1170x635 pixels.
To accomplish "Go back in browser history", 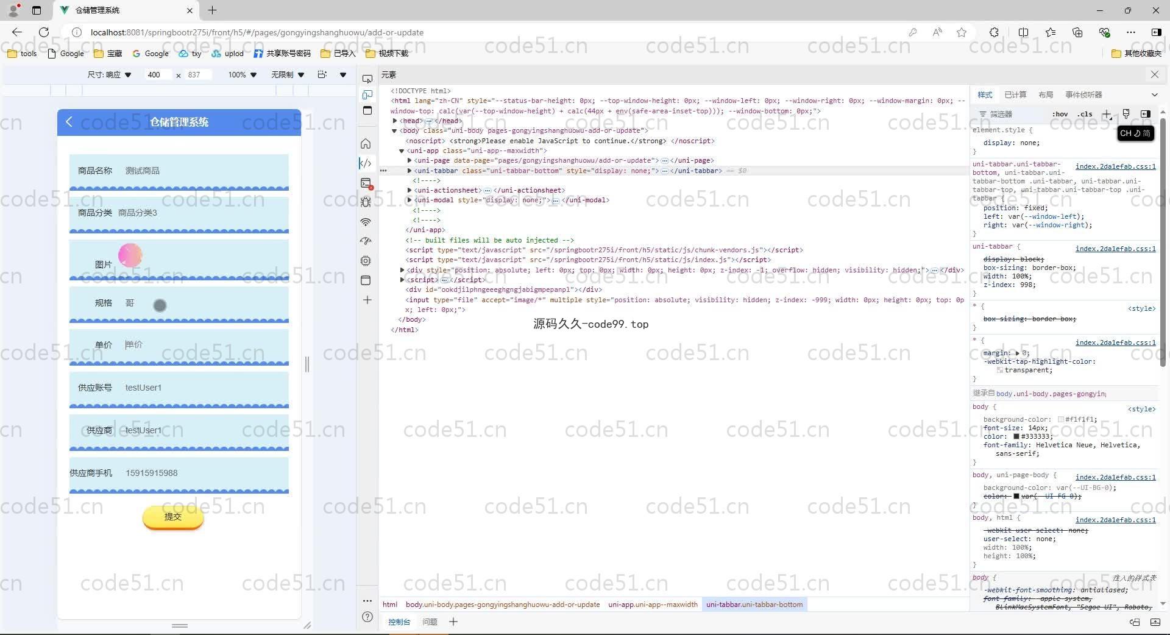I will 17,32.
